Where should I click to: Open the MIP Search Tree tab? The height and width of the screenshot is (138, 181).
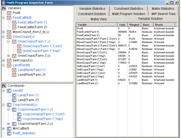pos(163,14)
